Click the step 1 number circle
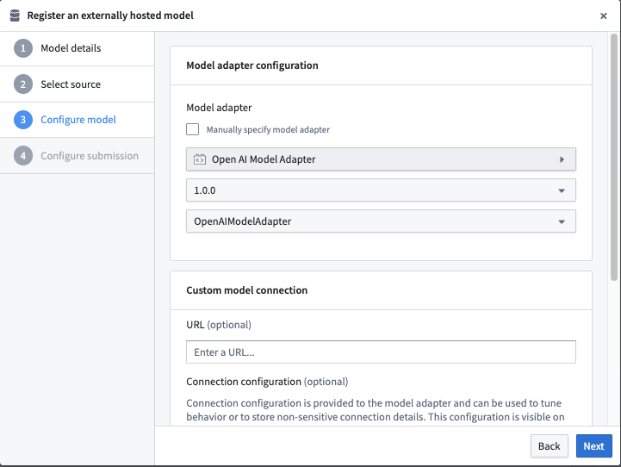Viewport: 621px width, 467px height. point(23,48)
